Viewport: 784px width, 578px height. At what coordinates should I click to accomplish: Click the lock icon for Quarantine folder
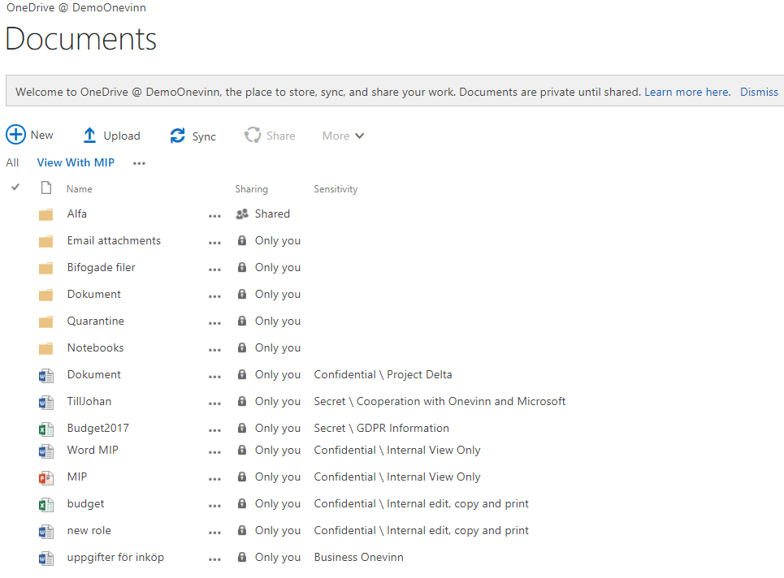(241, 321)
